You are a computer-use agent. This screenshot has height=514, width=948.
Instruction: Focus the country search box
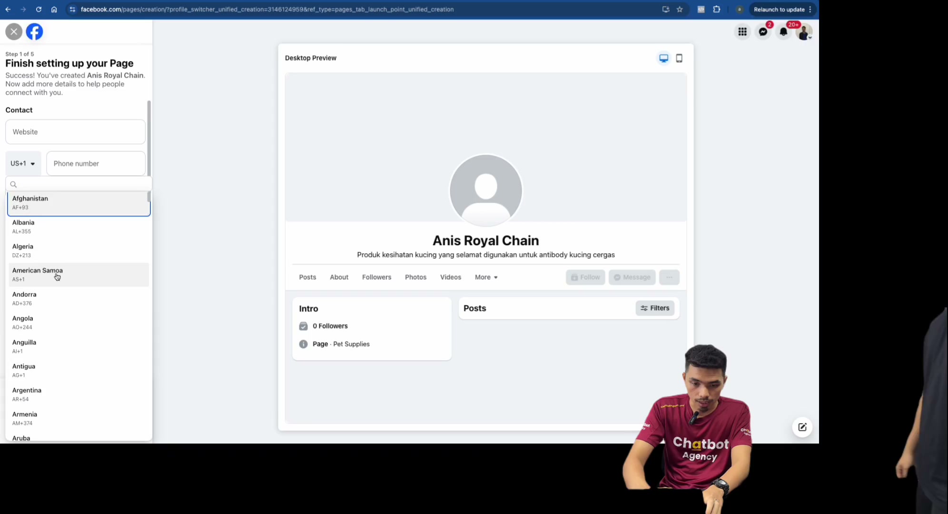point(79,184)
